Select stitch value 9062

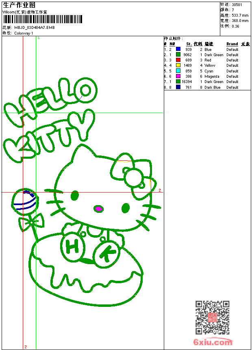pos(187,55)
